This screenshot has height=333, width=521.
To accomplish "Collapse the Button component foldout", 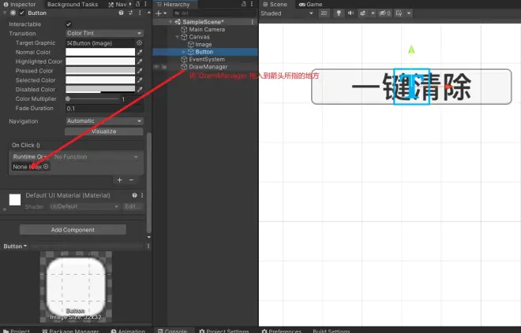I will (5, 13).
